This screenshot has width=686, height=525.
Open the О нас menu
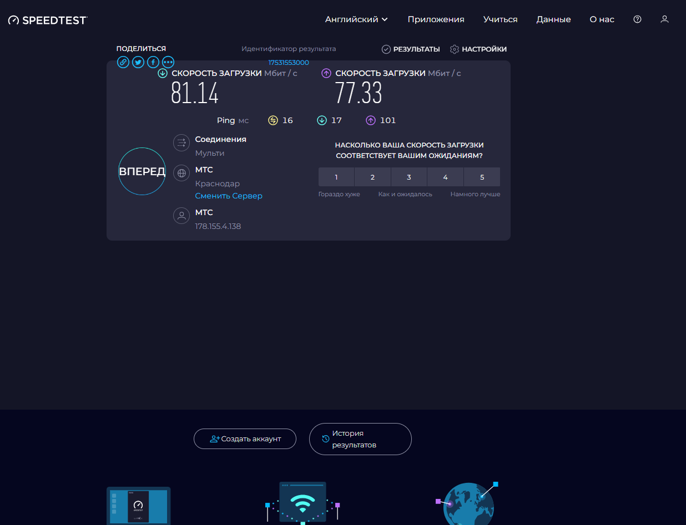[x=602, y=19]
